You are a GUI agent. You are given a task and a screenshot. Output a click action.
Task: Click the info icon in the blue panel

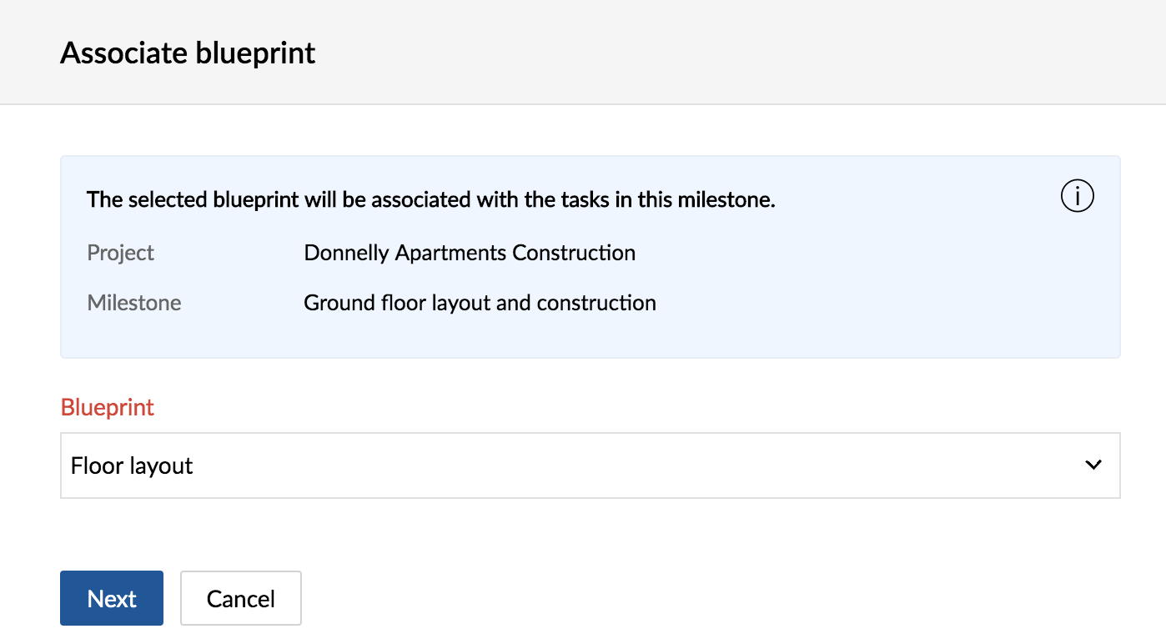click(x=1077, y=197)
